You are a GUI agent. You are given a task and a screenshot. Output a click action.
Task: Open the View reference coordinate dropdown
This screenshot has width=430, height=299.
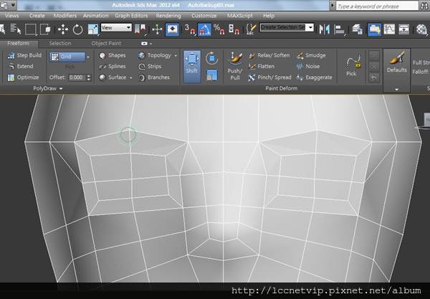click(116, 27)
